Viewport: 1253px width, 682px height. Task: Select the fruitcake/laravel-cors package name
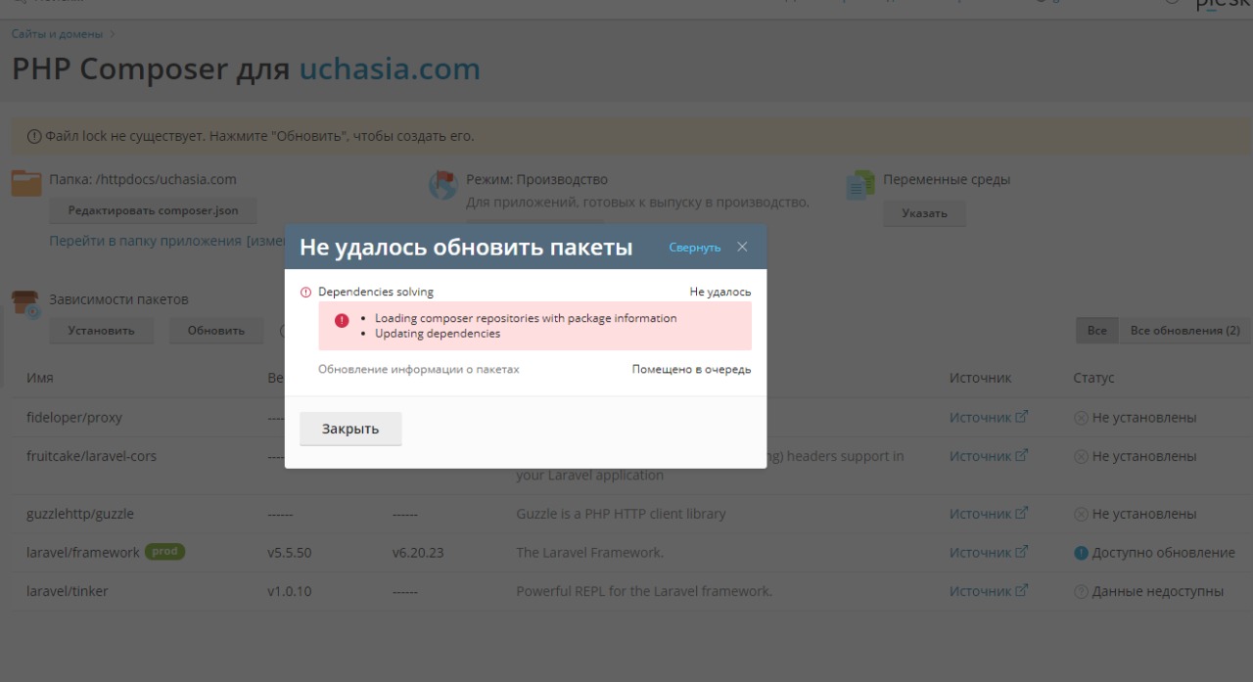(x=91, y=456)
